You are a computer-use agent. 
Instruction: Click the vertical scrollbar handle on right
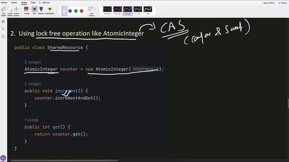tap(288, 103)
